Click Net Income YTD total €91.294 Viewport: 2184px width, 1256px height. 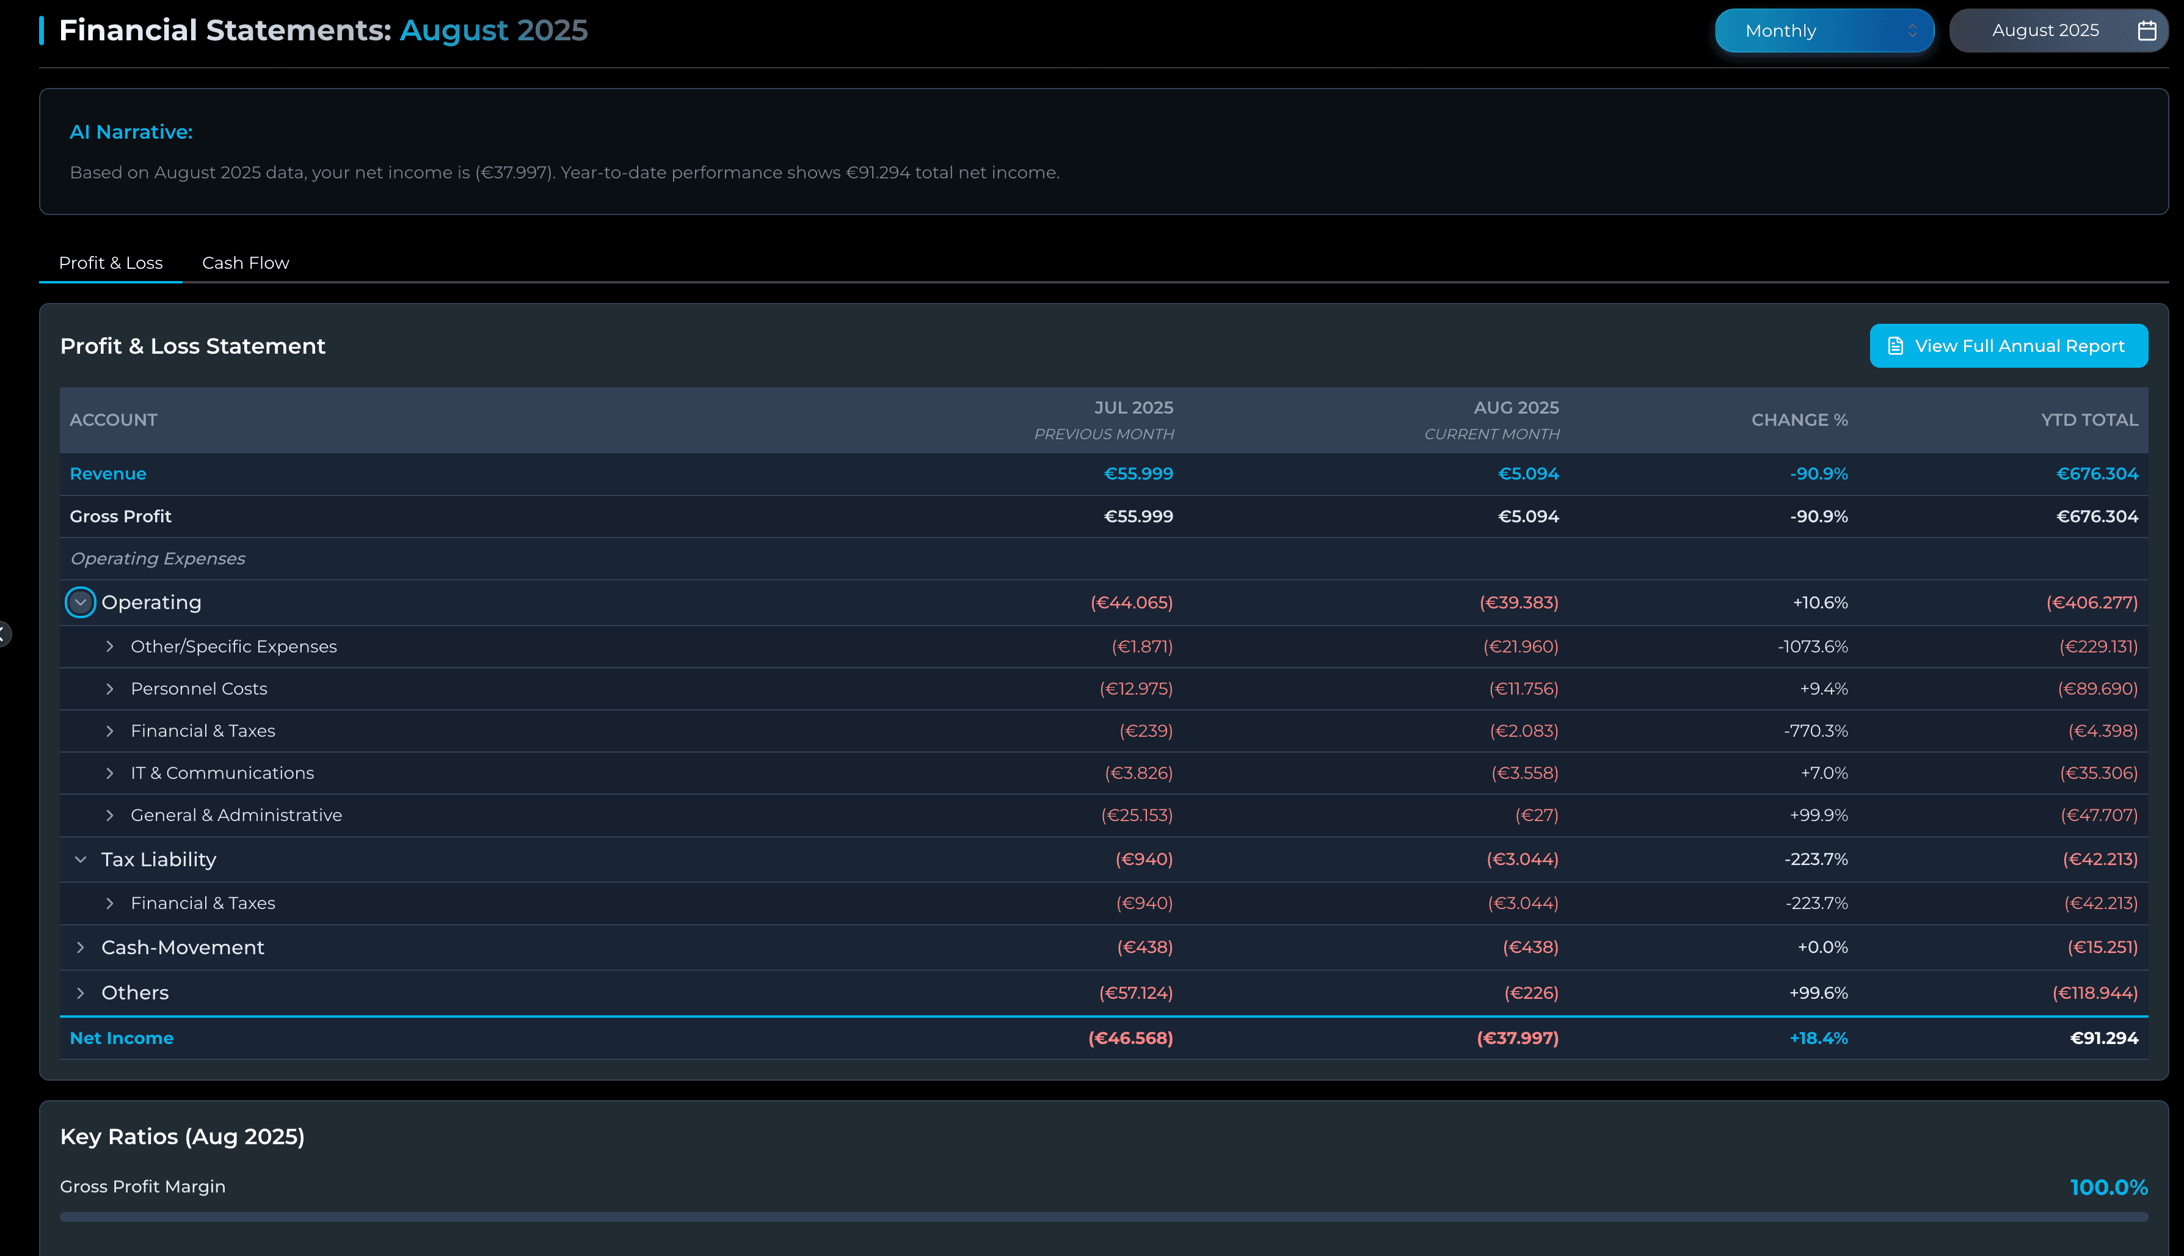point(2104,1038)
